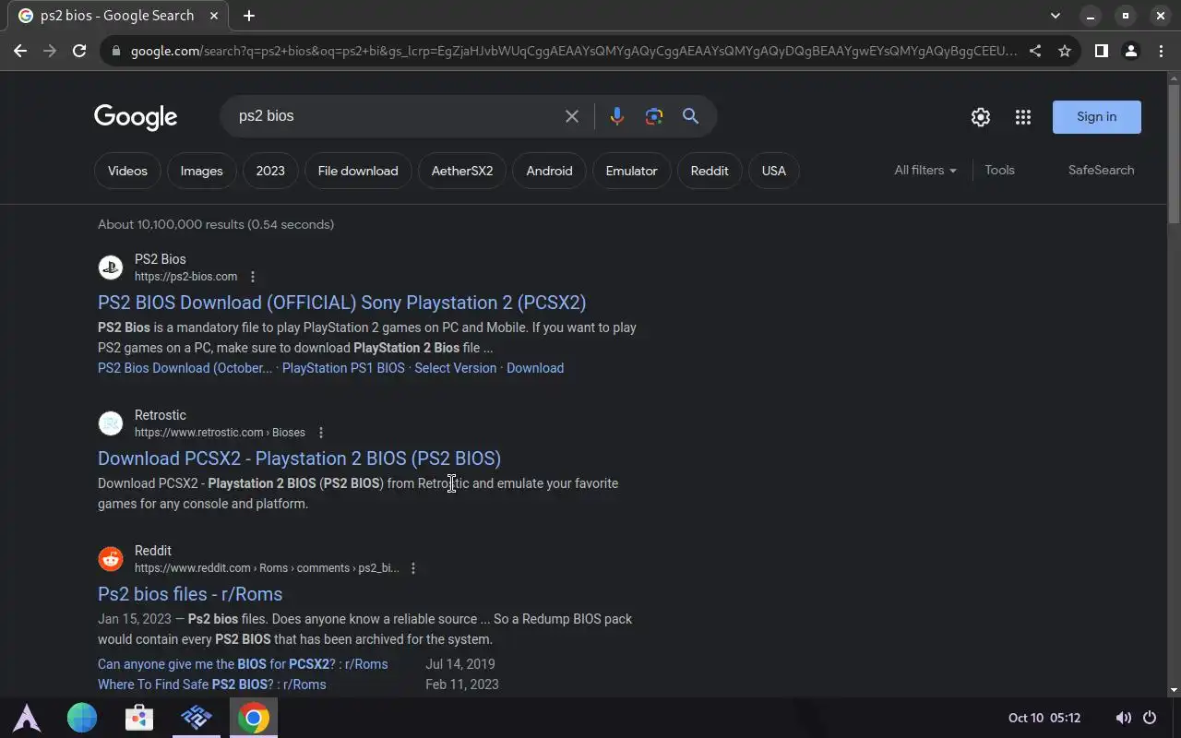This screenshot has height=738, width=1181.
Task: Switch to PCSX2 app in taskbar
Action: tap(197, 718)
